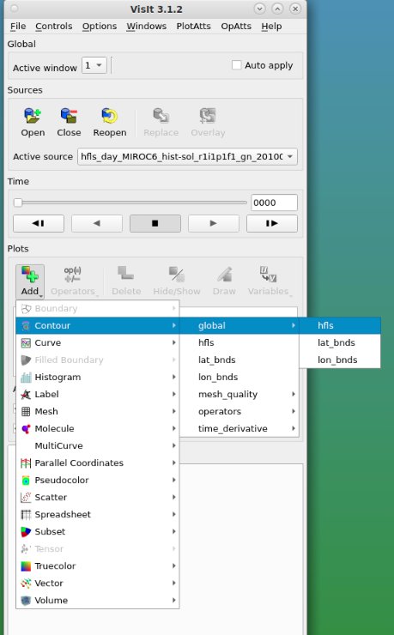
Task: Click the time slider handle
Action: pyautogui.click(x=17, y=203)
